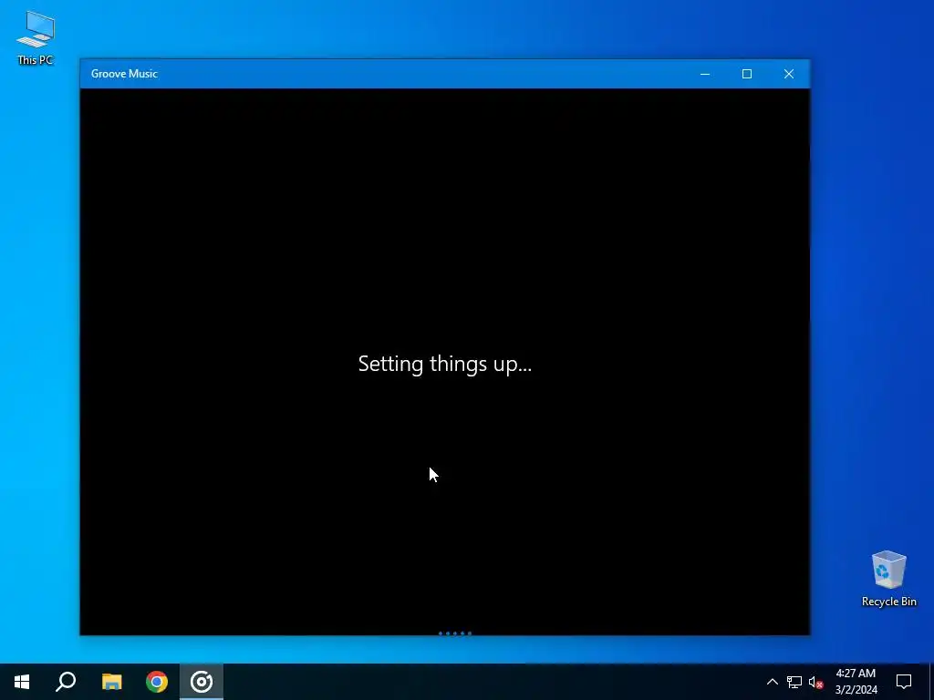The width and height of the screenshot is (934, 700).
Task: Click the Show desktop strip at taskbar edge
Action: [x=931, y=682]
